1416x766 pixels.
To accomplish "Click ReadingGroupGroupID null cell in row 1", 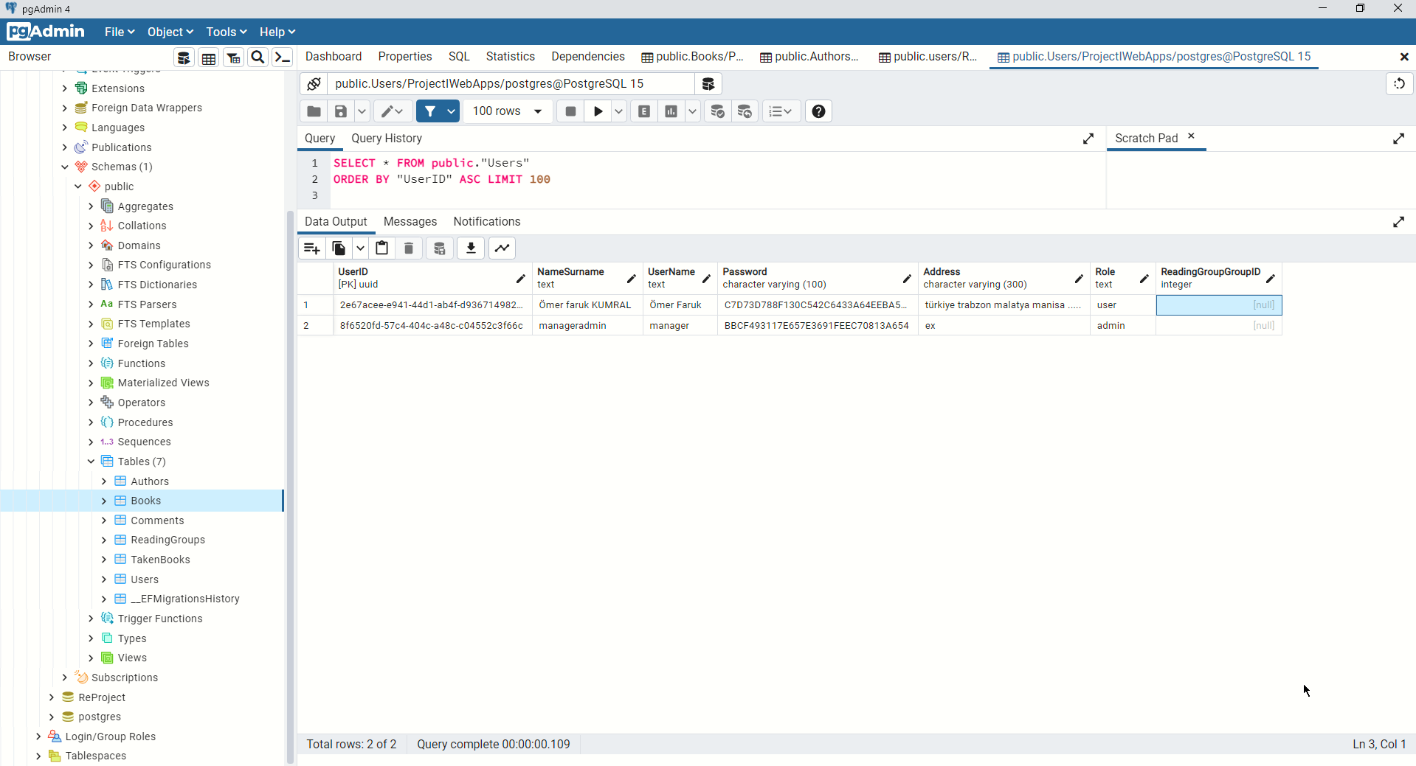I will (x=1219, y=305).
